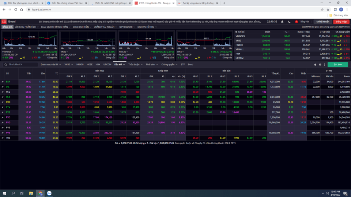
Task: Select the UPCOM board tab
Action: tap(107, 65)
